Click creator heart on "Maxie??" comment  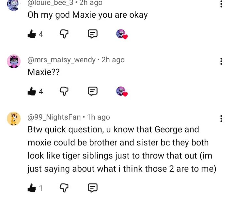122,91
